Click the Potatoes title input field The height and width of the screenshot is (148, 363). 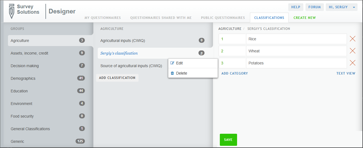click(x=296, y=63)
